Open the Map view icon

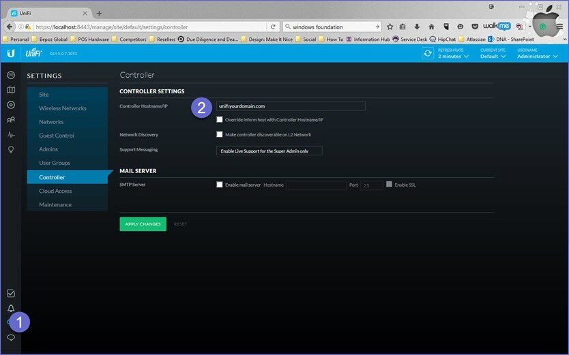coord(11,90)
